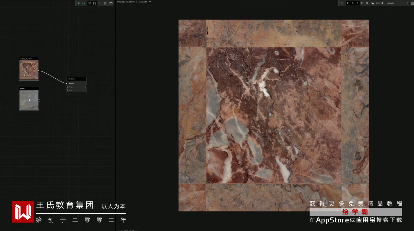Click the output port of the albedo node
The width and height of the screenshot is (414, 231).
click(x=39, y=100)
